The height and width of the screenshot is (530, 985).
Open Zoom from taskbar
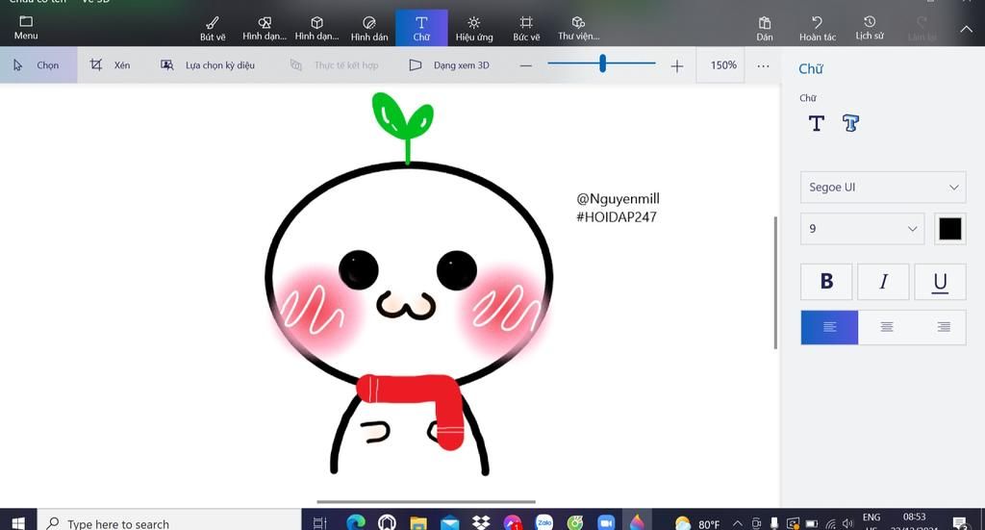point(606,522)
